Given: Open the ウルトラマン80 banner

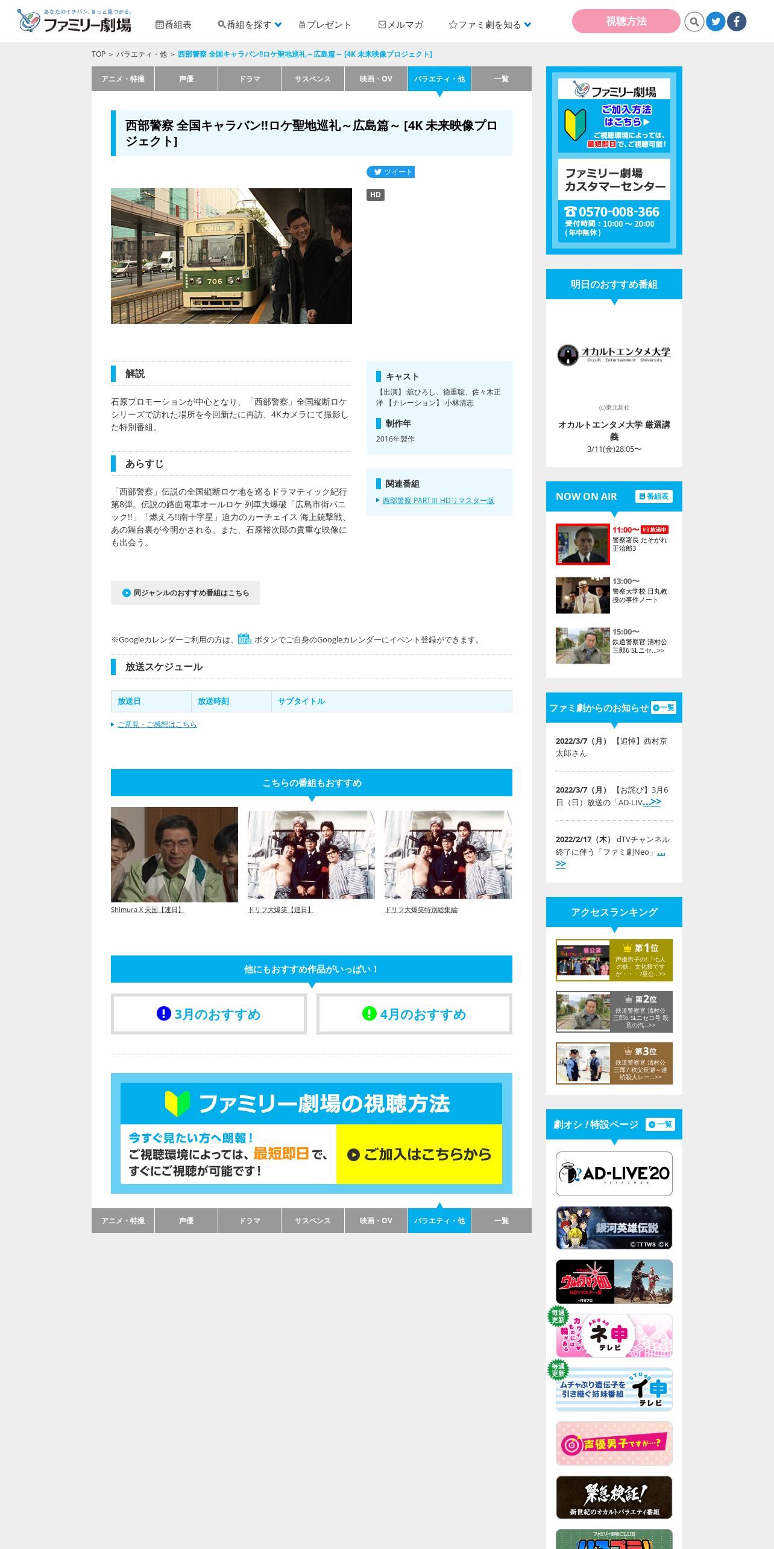Looking at the screenshot, I should coord(614,1282).
